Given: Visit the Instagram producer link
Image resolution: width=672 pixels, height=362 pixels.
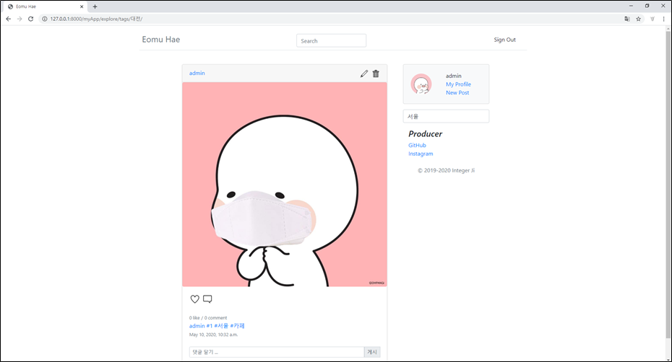Looking at the screenshot, I should [421, 154].
